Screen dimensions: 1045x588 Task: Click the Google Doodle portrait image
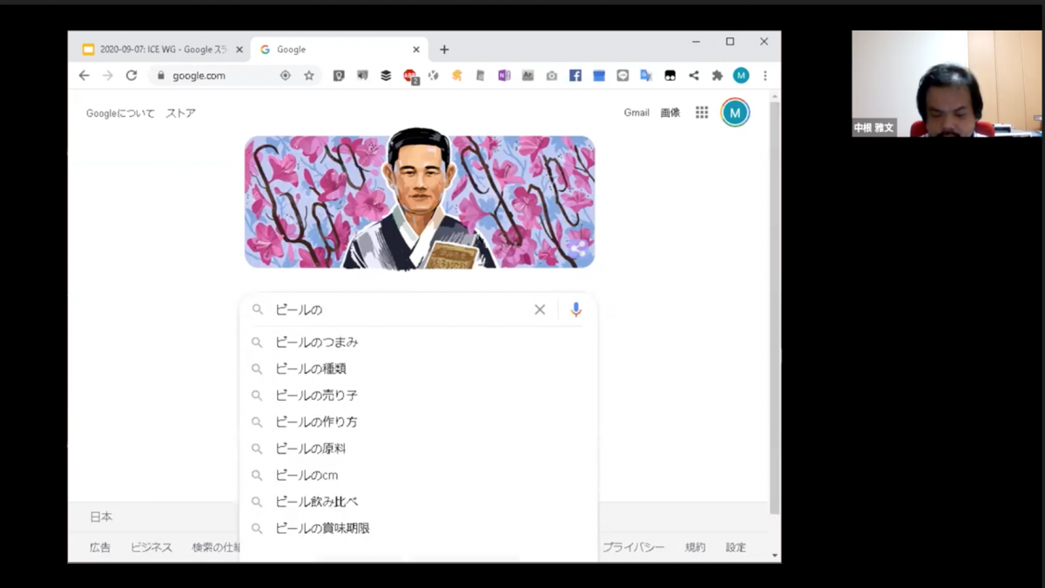[420, 201]
